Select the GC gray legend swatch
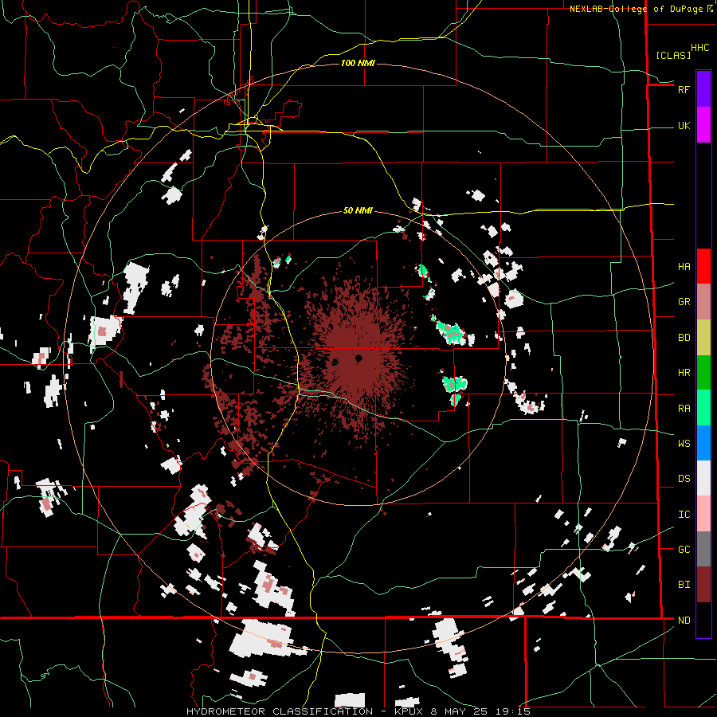 click(703, 549)
